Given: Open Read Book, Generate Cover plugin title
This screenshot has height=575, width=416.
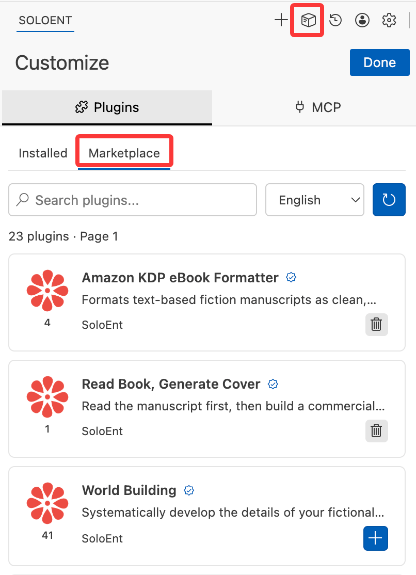Looking at the screenshot, I should pyautogui.click(x=171, y=384).
